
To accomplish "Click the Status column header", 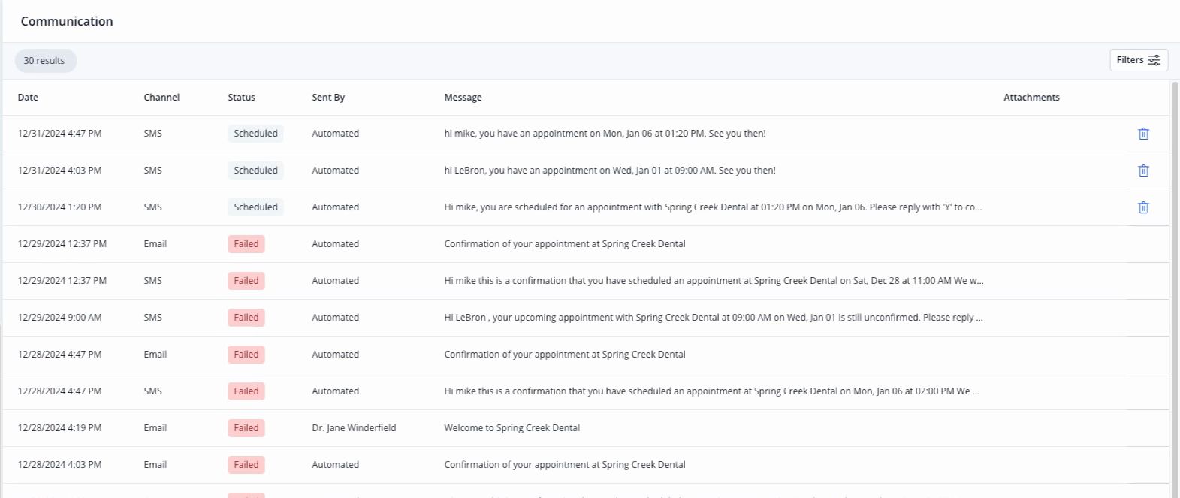I will 242,98.
